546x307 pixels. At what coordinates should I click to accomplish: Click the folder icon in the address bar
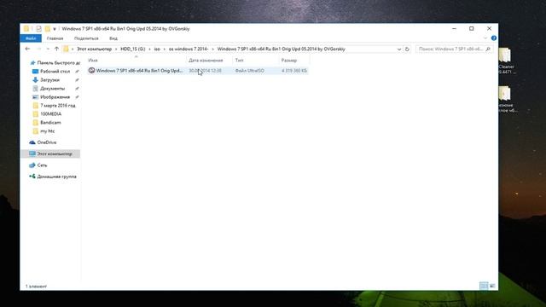pyautogui.click(x=66, y=49)
